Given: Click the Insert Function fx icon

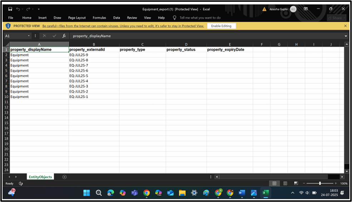Looking at the screenshot, I should click(64, 36).
